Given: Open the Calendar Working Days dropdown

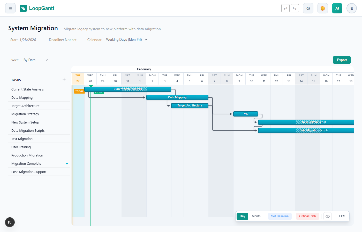Looking at the screenshot, I should tap(126, 39).
